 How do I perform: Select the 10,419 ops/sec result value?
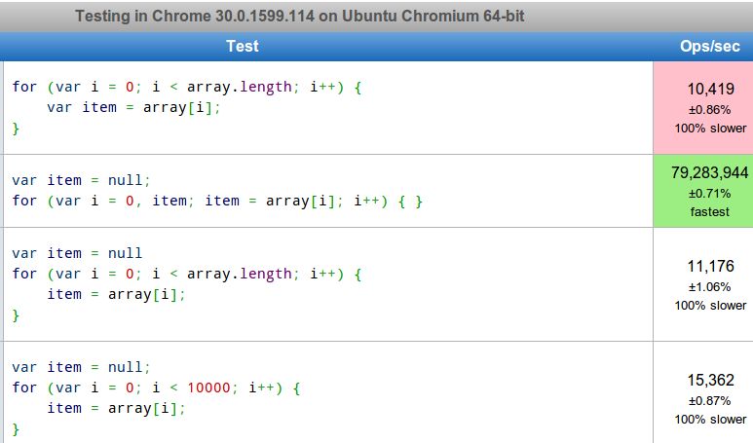coord(711,89)
